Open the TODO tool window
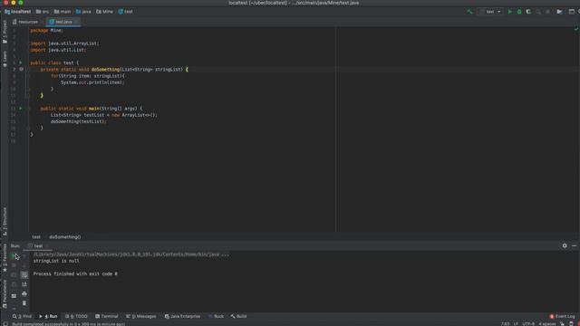Viewport: 580px width, 326px height. point(76,316)
